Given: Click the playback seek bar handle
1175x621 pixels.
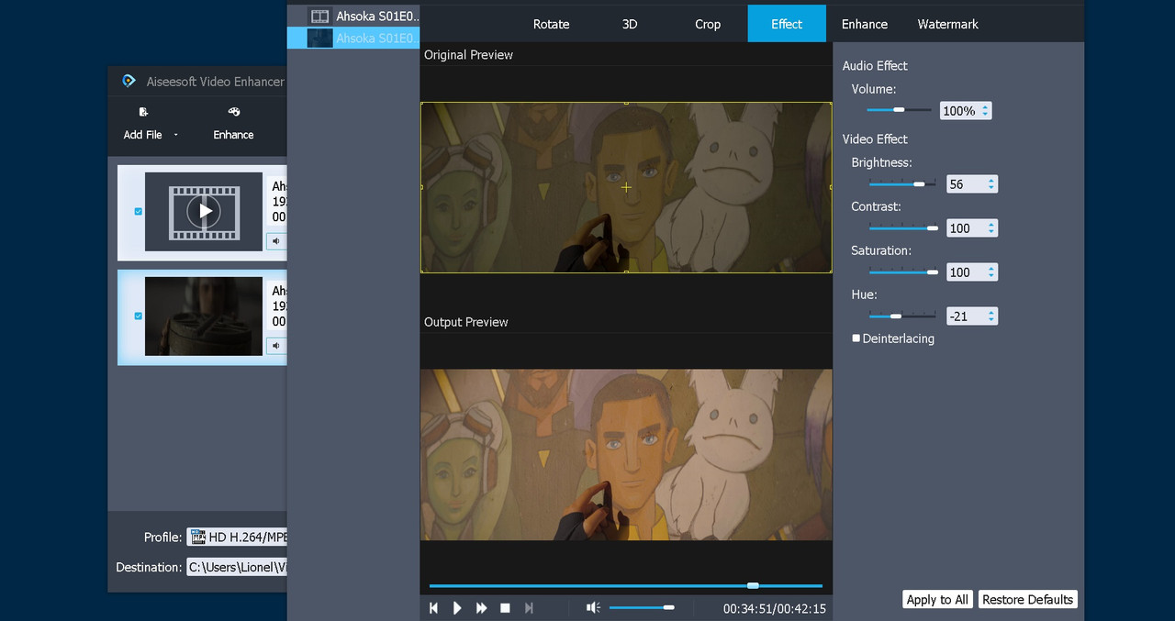Looking at the screenshot, I should [753, 585].
